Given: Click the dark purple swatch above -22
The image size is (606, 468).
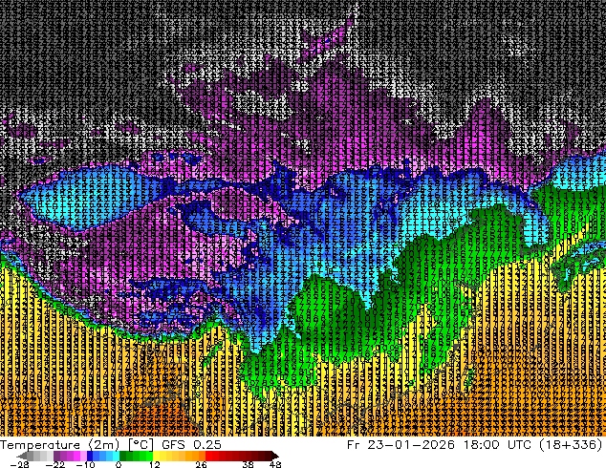Looking at the screenshot, I should (56, 456).
